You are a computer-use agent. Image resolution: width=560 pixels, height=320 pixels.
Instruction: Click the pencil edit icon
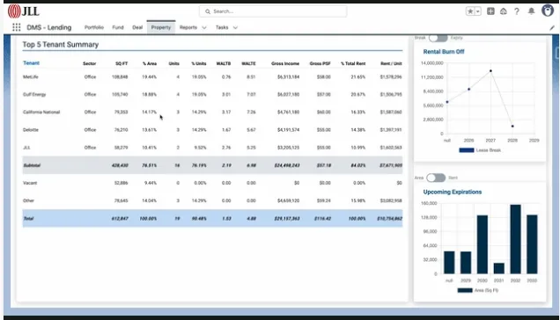pyautogui.click(x=552, y=28)
